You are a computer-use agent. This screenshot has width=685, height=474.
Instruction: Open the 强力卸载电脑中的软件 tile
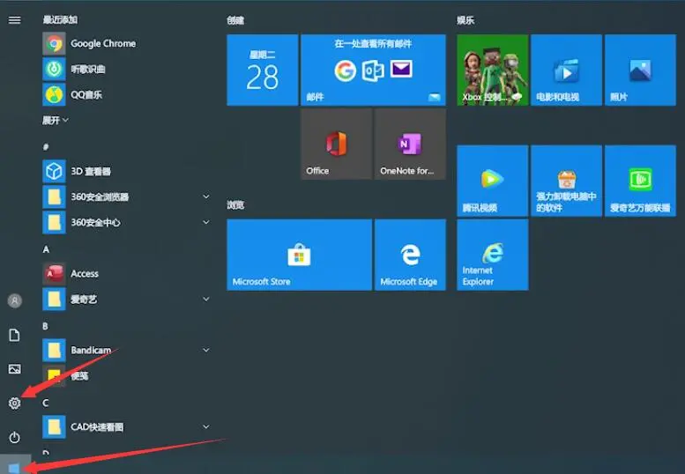(x=566, y=181)
